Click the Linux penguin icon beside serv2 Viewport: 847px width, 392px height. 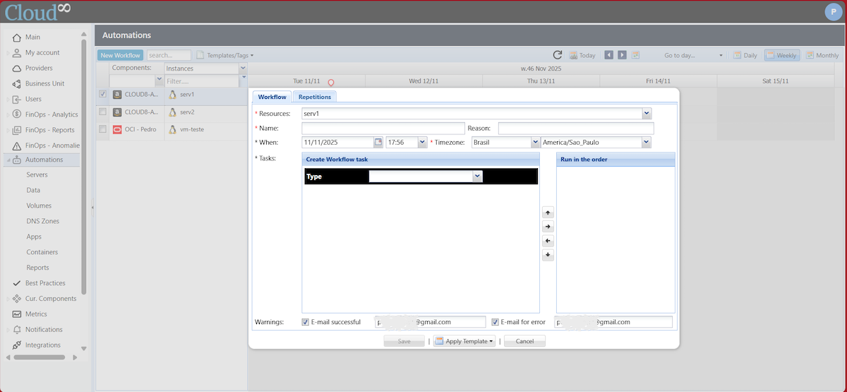(x=172, y=112)
